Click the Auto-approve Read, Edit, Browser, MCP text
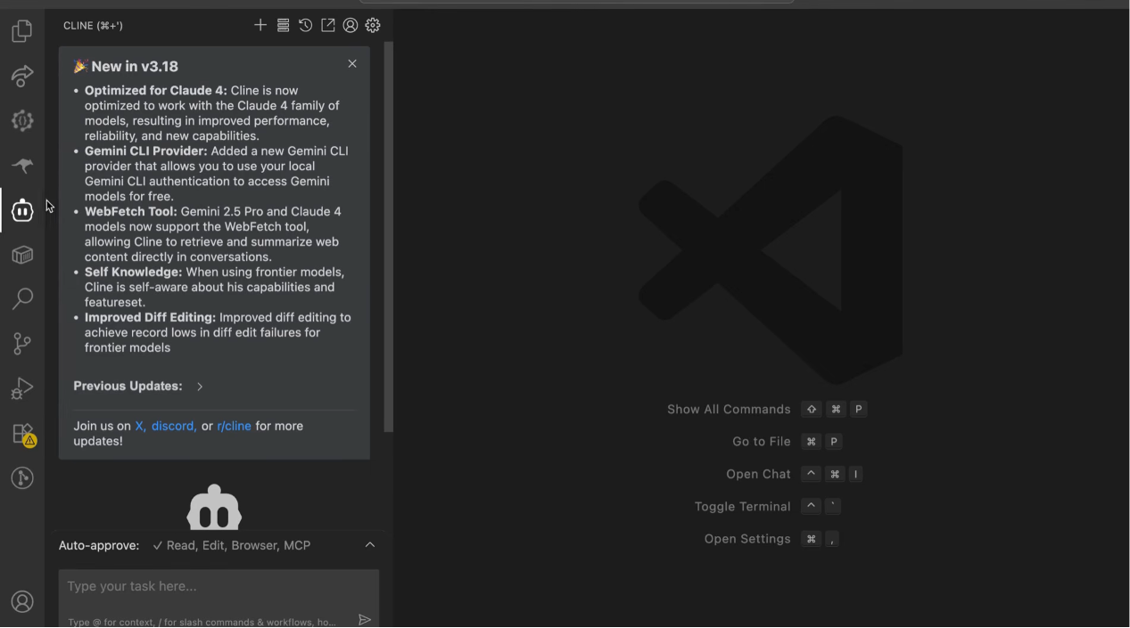 (x=231, y=545)
